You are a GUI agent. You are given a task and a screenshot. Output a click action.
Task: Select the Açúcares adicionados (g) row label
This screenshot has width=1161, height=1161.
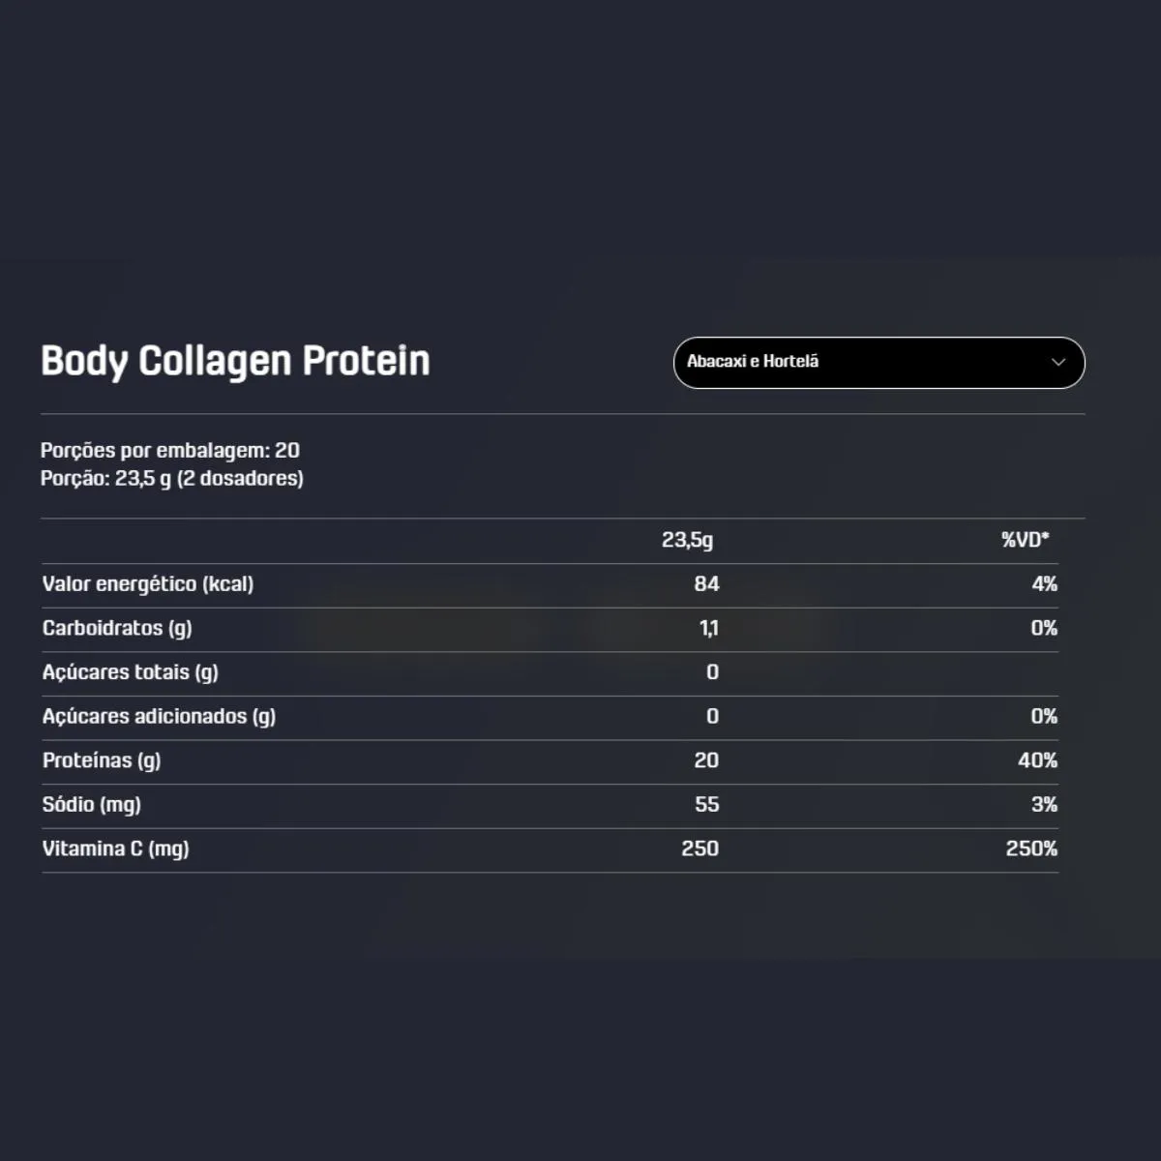pyautogui.click(x=159, y=717)
